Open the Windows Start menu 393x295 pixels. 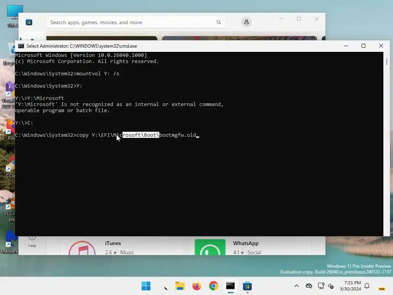pos(146,286)
